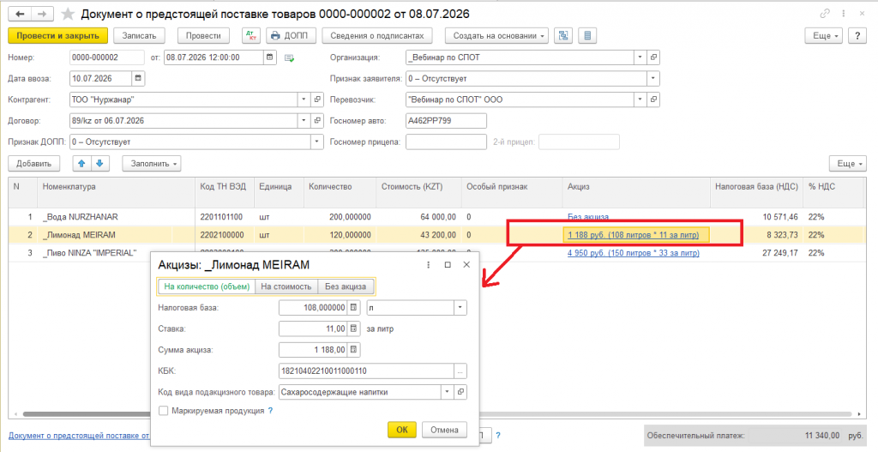Open help with question mark button
Viewport: 878px width, 452px height.
857,36
